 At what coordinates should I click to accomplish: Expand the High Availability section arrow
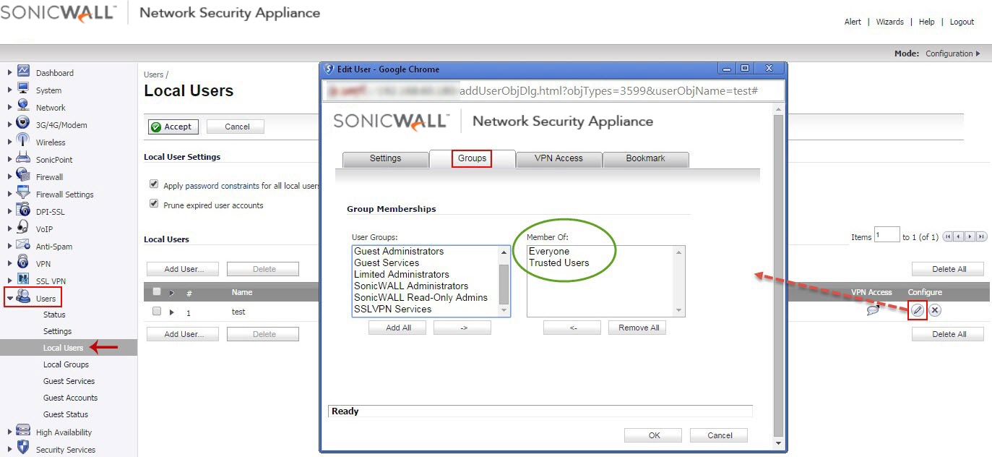click(9, 432)
